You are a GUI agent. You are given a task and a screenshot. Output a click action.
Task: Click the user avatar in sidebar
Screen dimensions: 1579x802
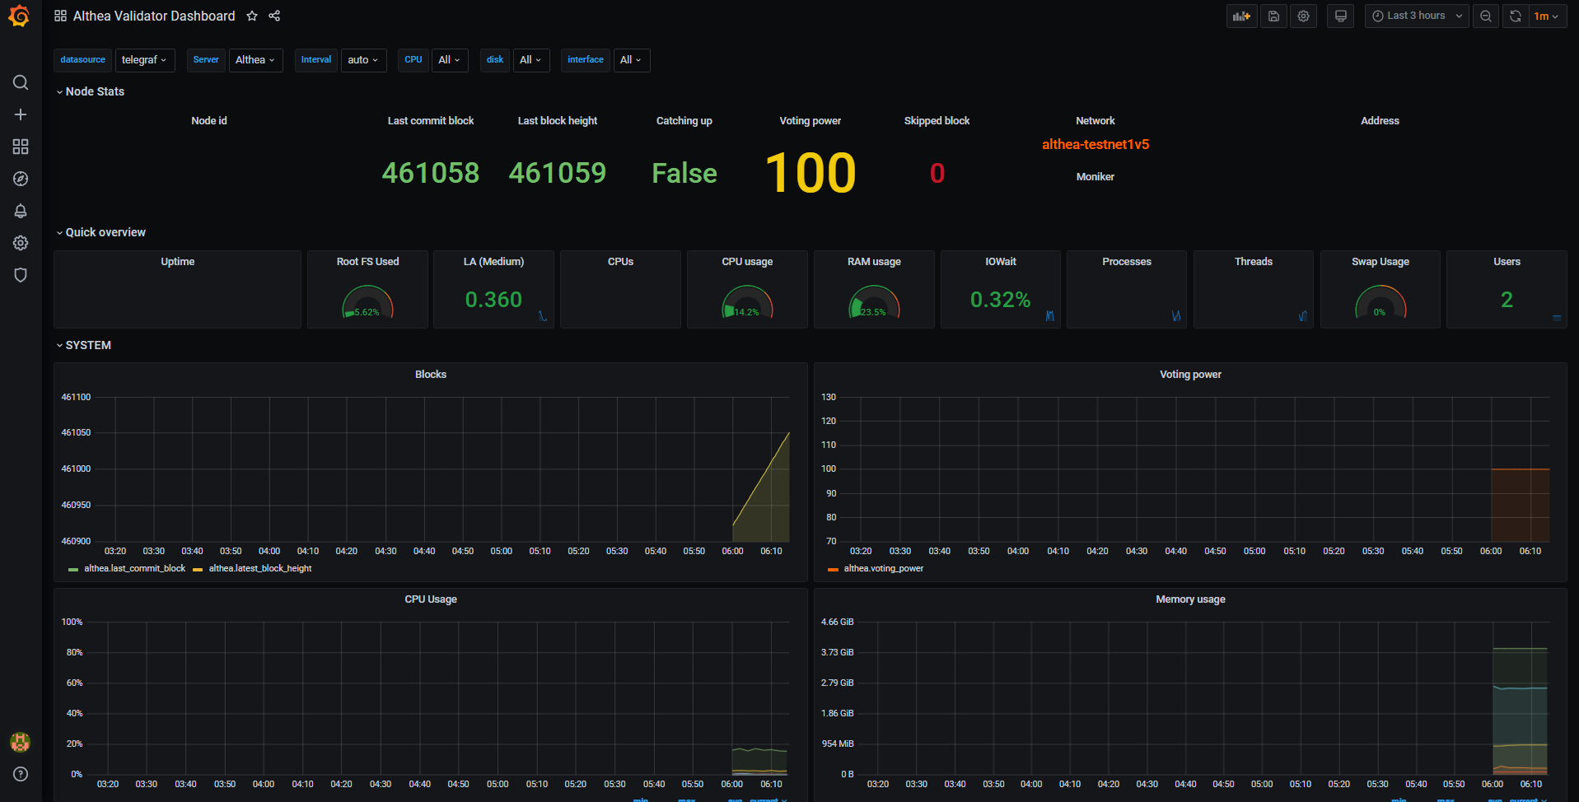click(21, 742)
